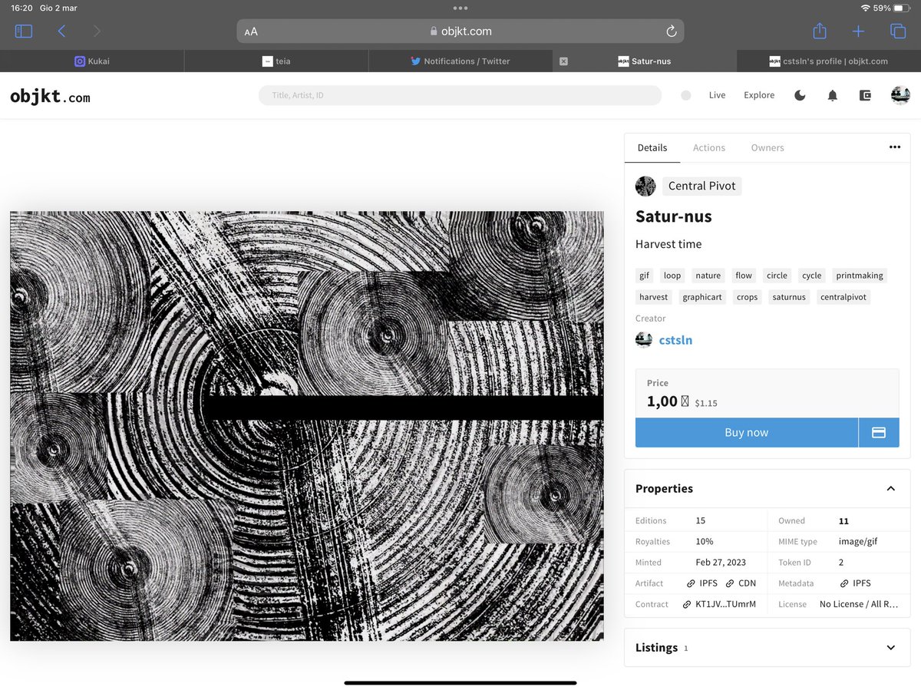Collapse the Properties section
Viewport: 921px width, 690px height.
click(890, 488)
